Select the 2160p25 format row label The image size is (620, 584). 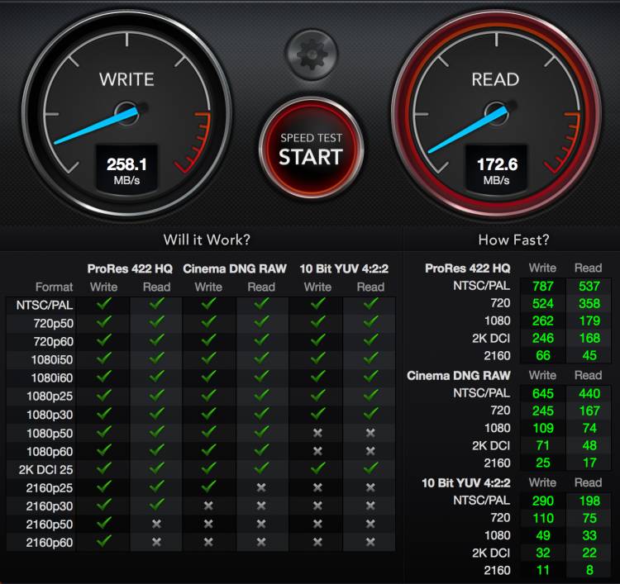(x=50, y=488)
